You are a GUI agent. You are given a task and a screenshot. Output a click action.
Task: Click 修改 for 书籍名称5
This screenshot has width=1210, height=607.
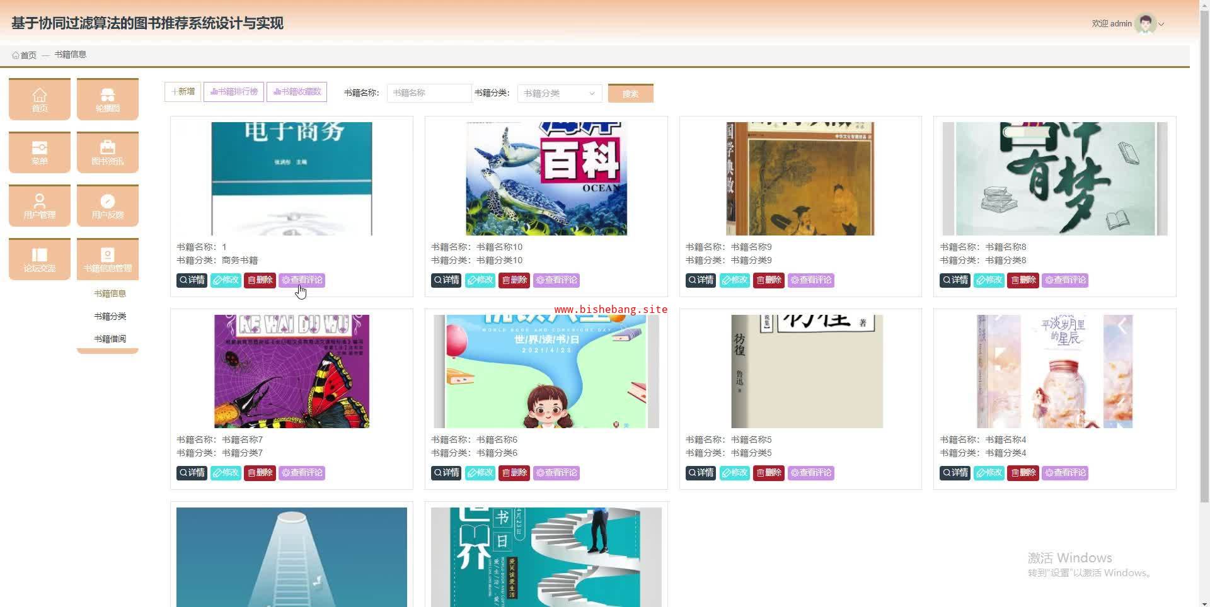735,473
